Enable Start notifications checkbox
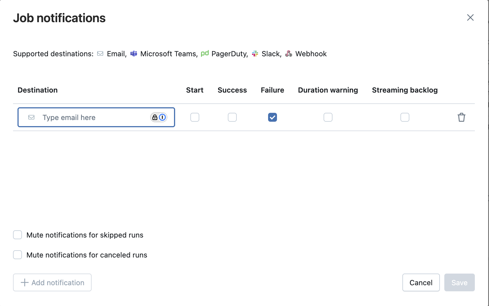Viewport: 489px width, 306px height. (195, 117)
